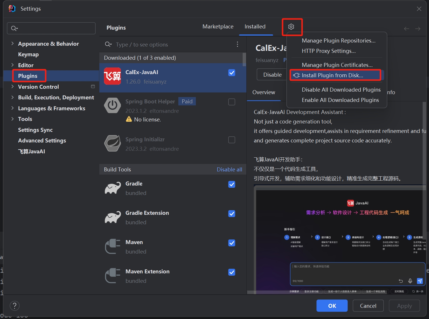429x319 pixels.
Task: Click the JavaAI preview screenshot image
Action: coord(340,240)
